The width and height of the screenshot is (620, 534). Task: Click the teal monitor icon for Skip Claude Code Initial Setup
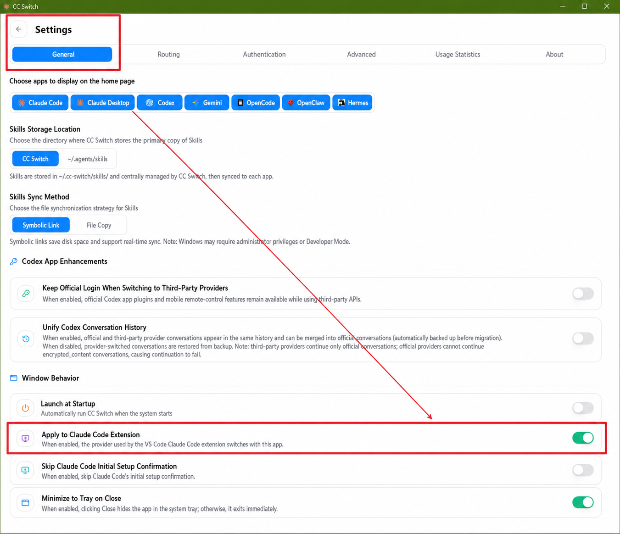coord(25,470)
